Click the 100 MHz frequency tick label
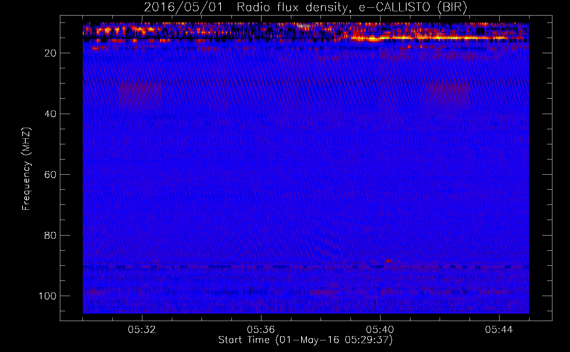The image size is (570, 352). [48, 296]
